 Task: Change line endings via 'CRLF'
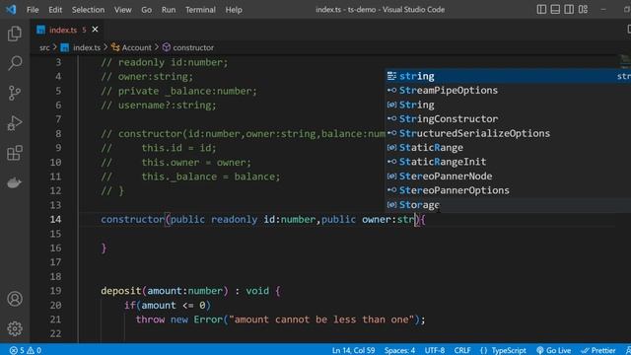[x=462, y=350]
